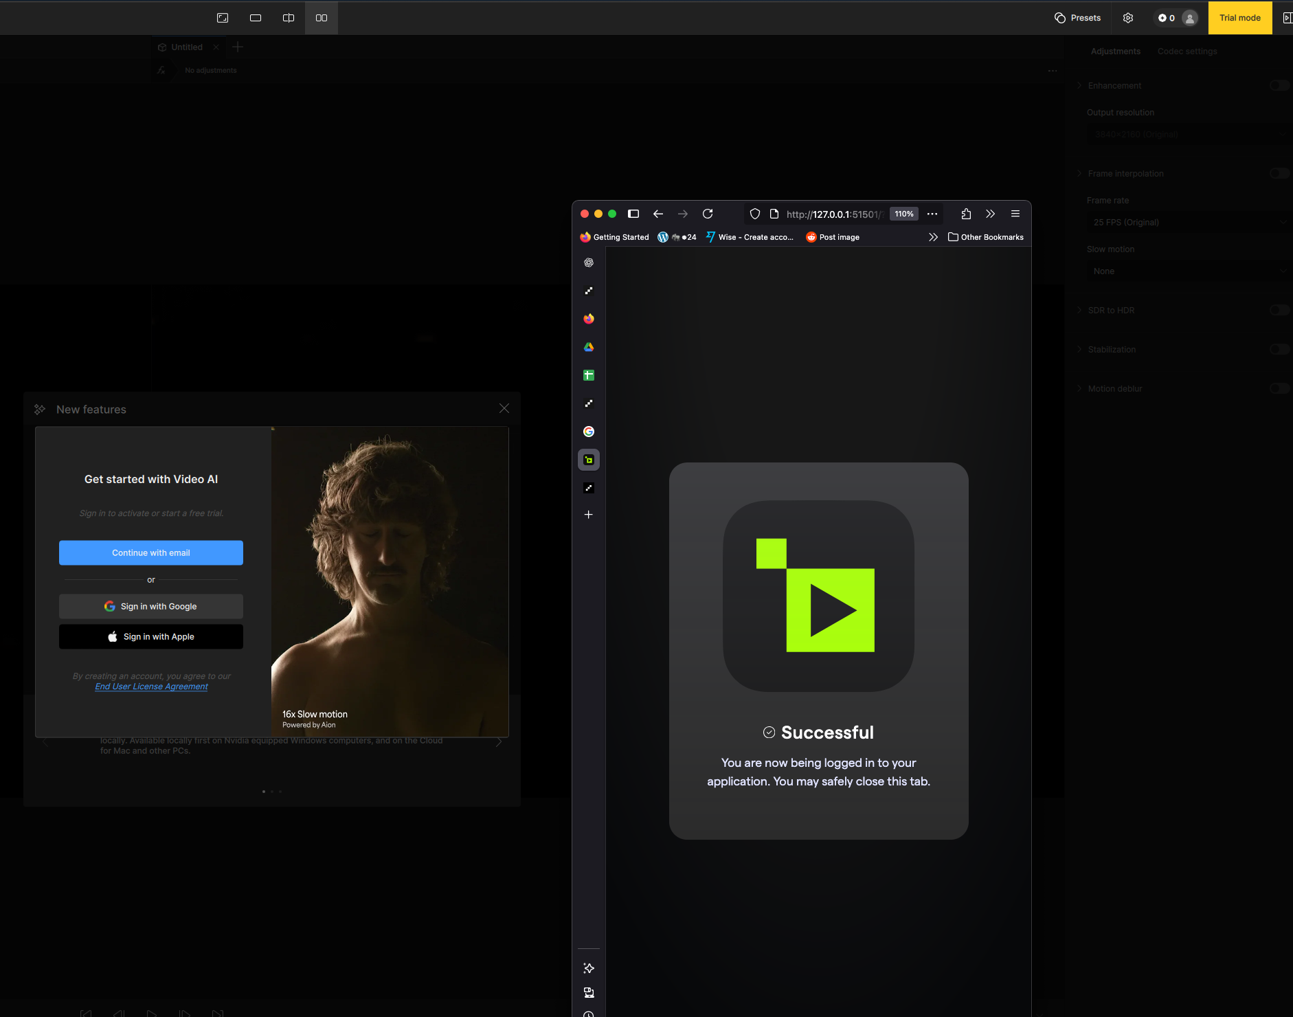Open the End User License Agreement link
1293x1017 pixels.
pyautogui.click(x=151, y=686)
